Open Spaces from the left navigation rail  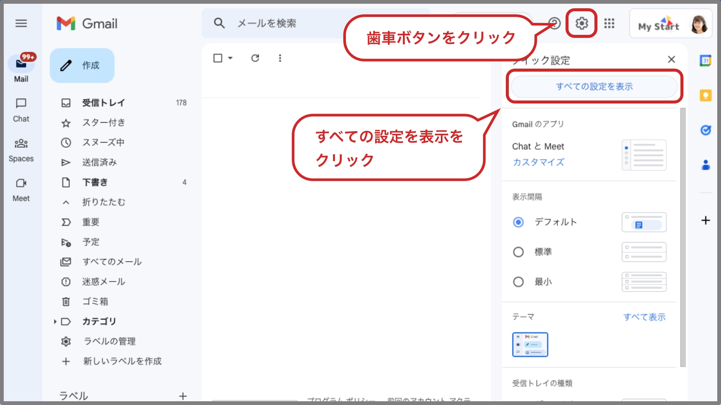pyautogui.click(x=21, y=148)
